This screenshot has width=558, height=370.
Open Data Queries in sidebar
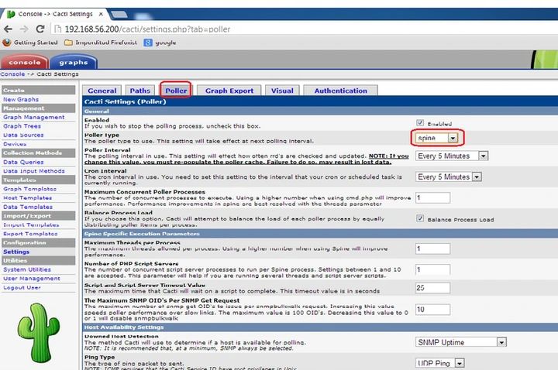click(x=23, y=162)
